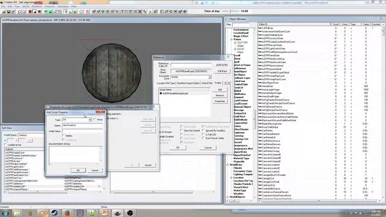Select Enchantment in the Object Window tree
This screenshot has height=217, width=386.
tap(241, 30)
